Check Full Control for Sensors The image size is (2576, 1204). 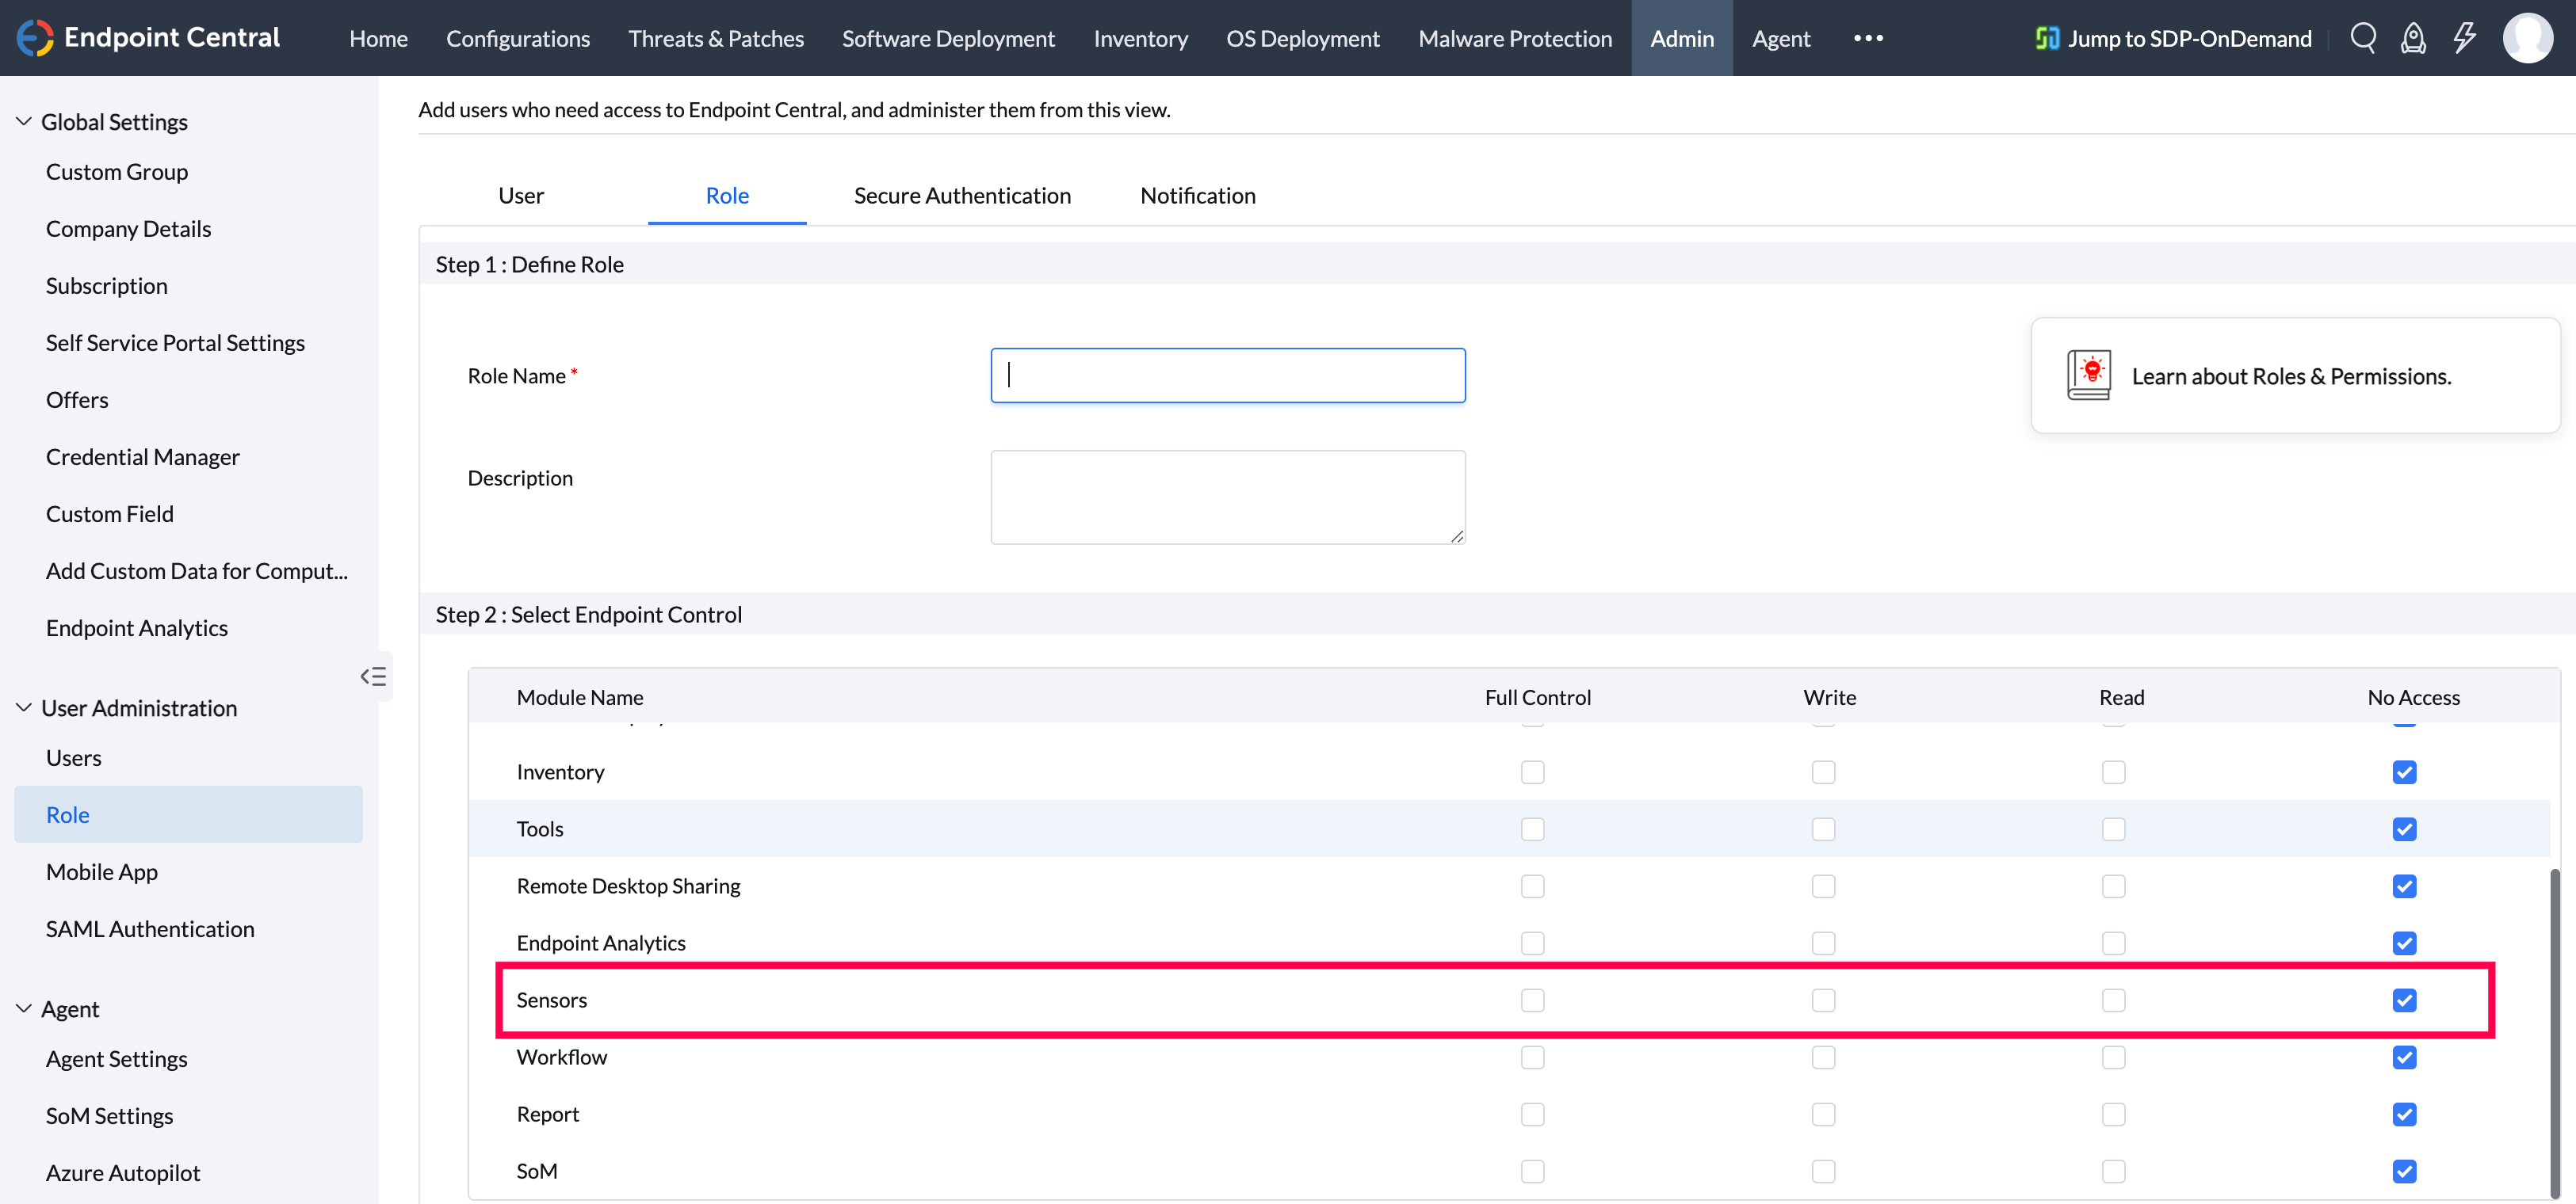1532,1000
